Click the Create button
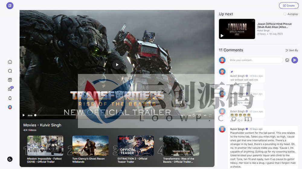 289,5
